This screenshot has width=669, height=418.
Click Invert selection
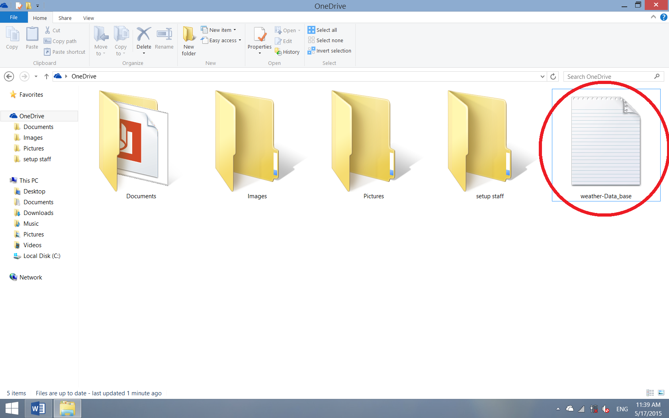click(x=329, y=51)
